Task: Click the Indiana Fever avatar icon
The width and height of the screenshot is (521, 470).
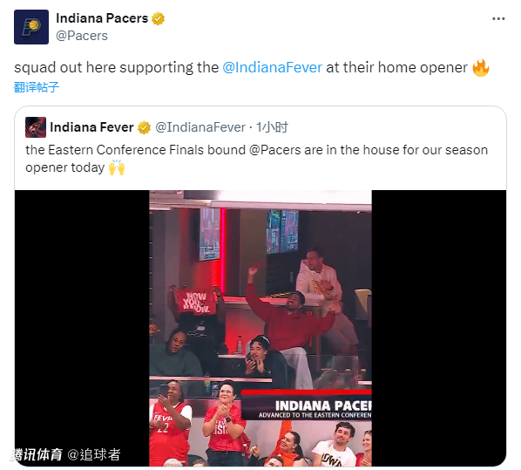Action: [36, 127]
